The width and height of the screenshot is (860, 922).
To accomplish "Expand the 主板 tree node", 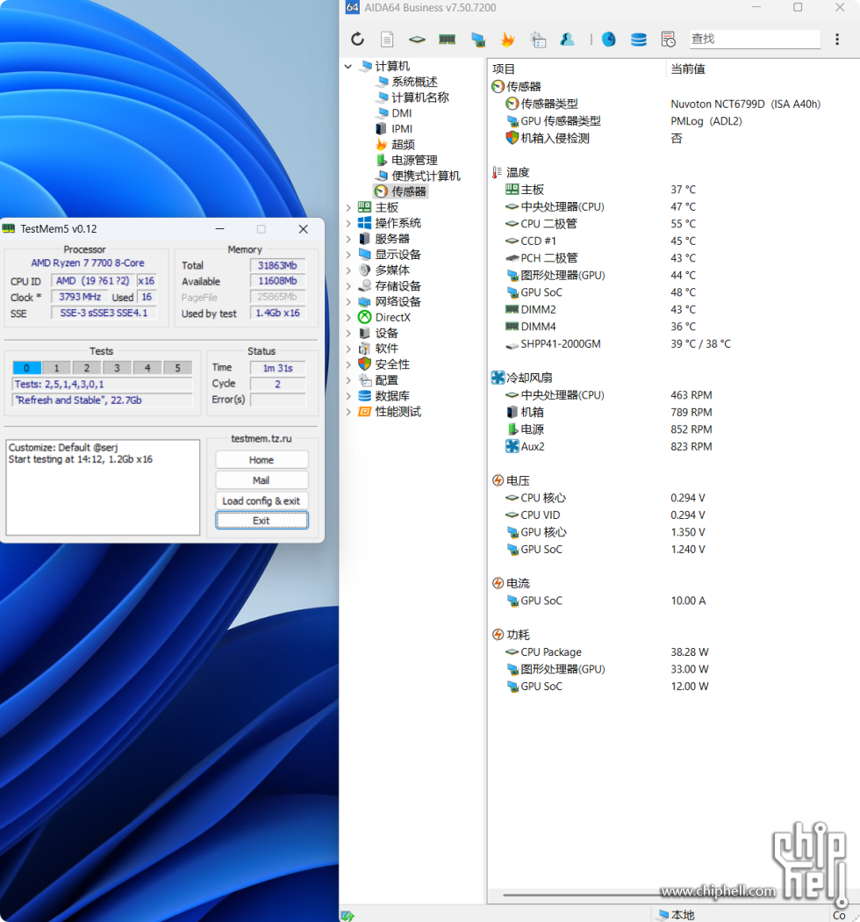I will pyautogui.click(x=348, y=207).
